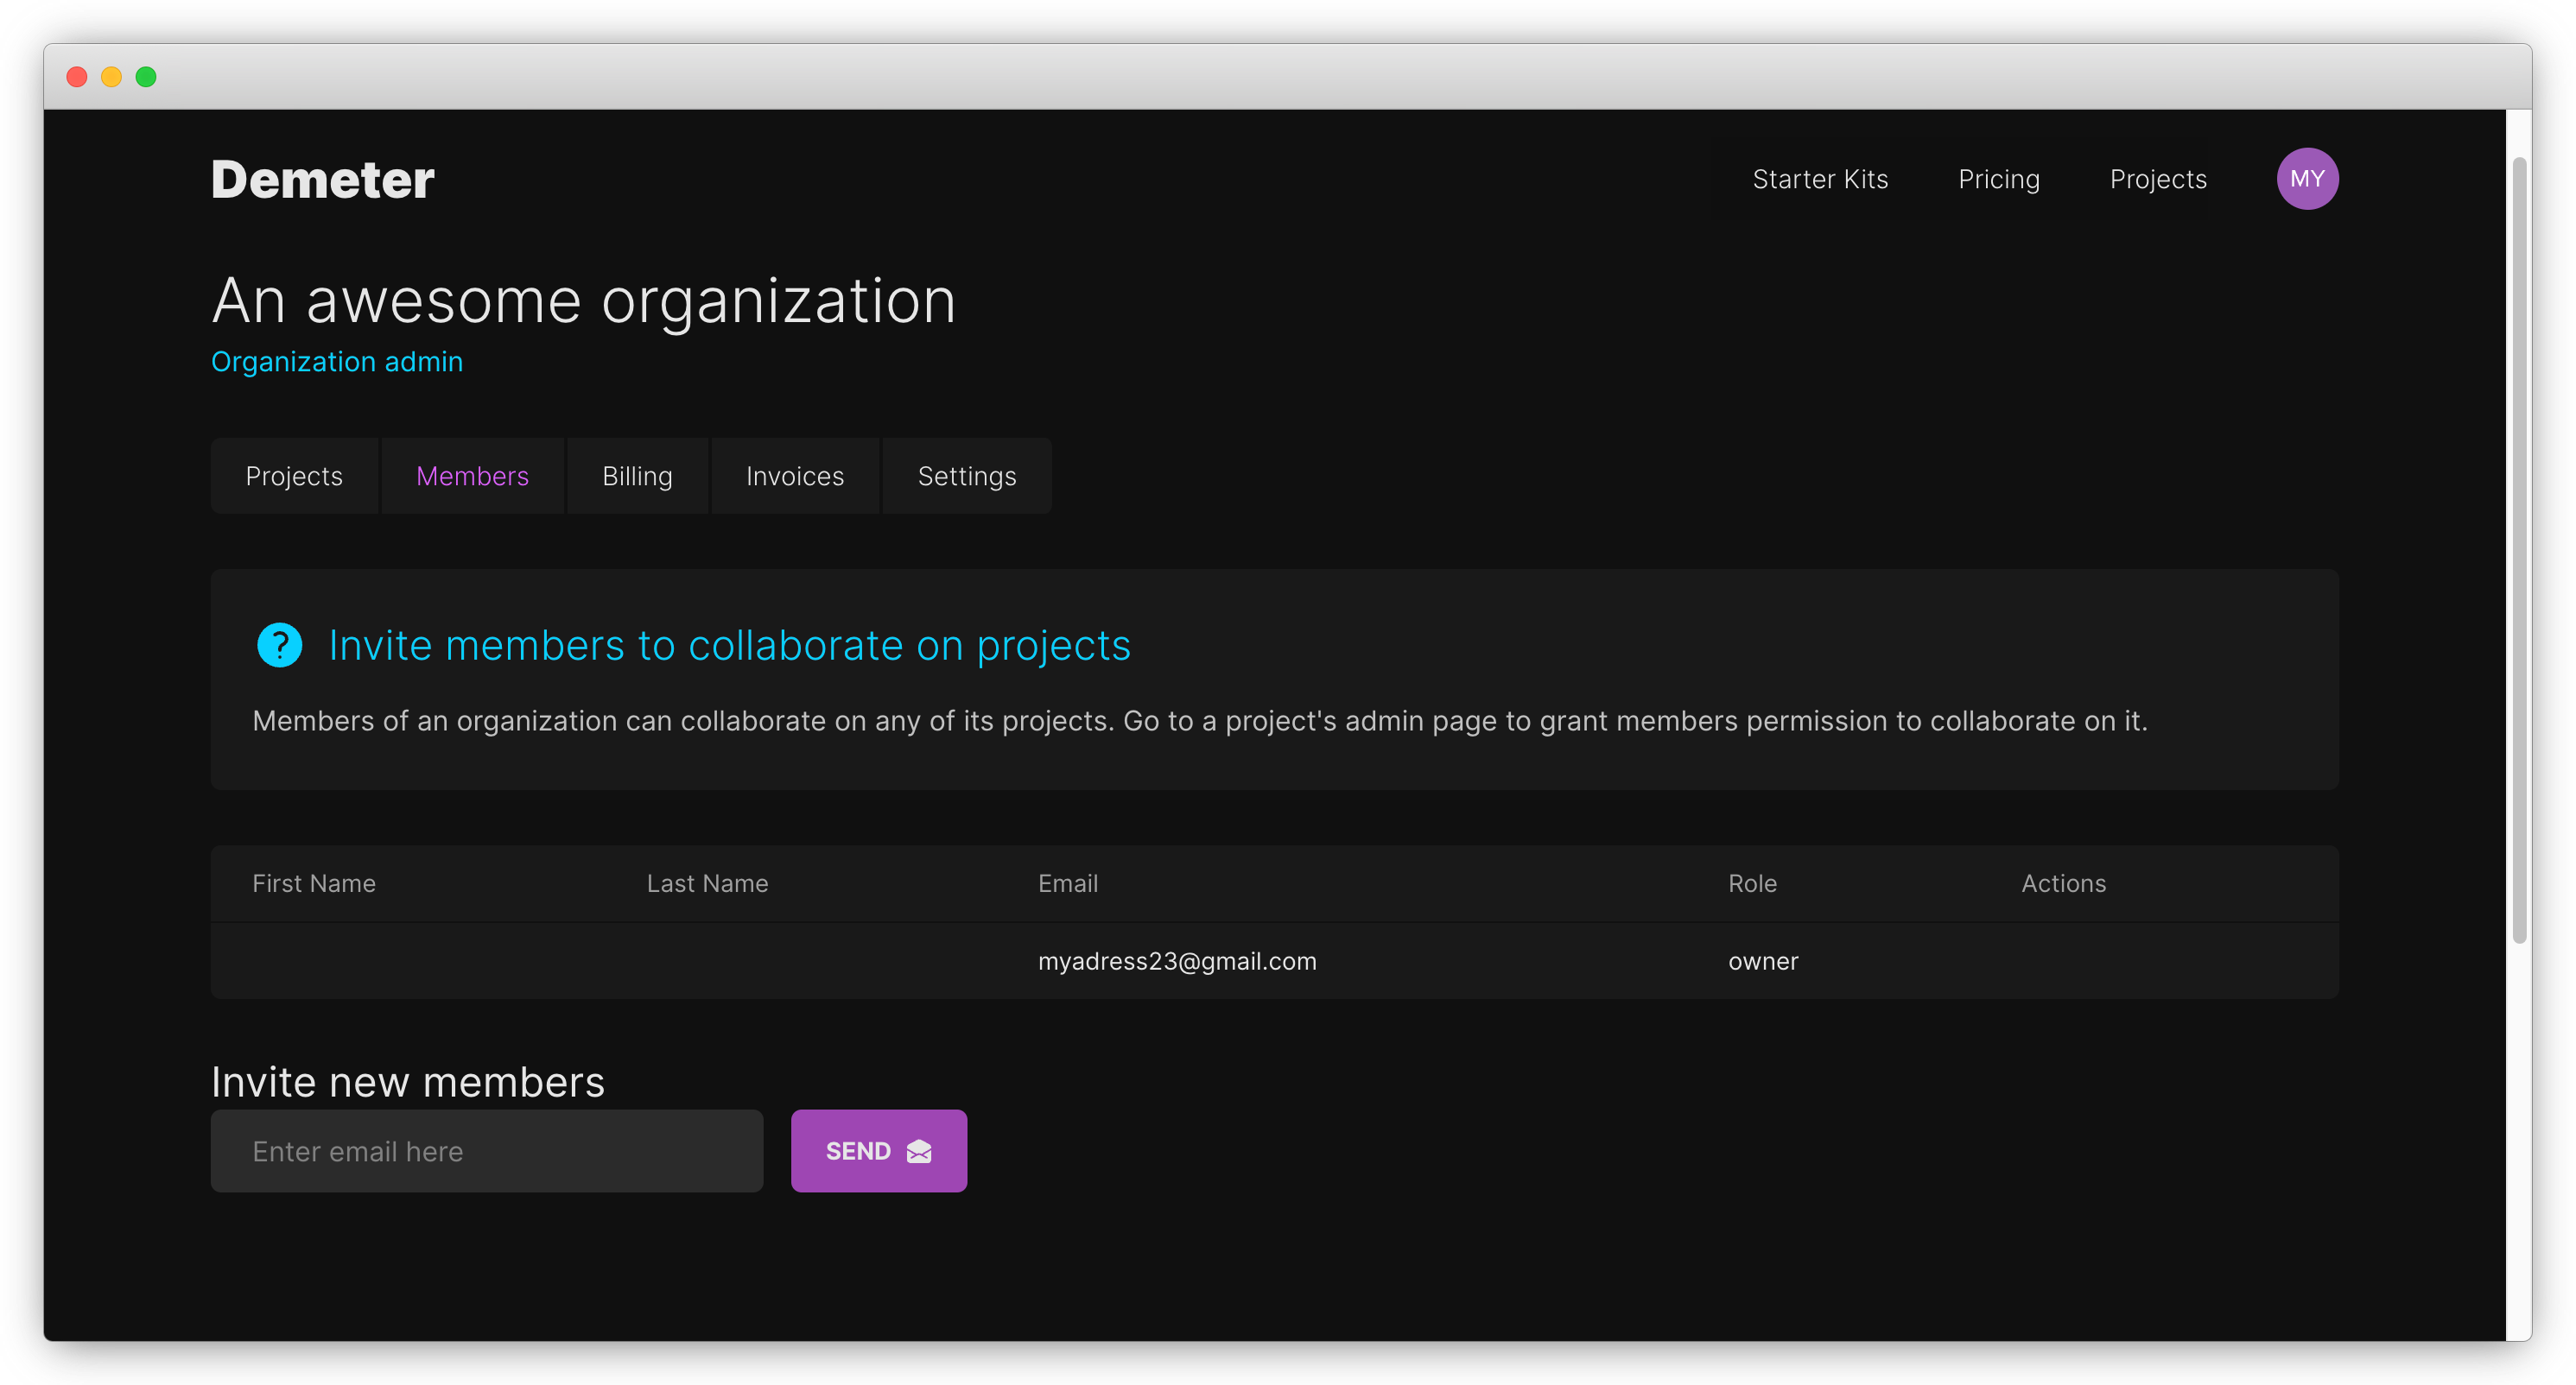Open Projects in the top navigation
This screenshot has width=2576, height=1385.
coord(2157,179)
